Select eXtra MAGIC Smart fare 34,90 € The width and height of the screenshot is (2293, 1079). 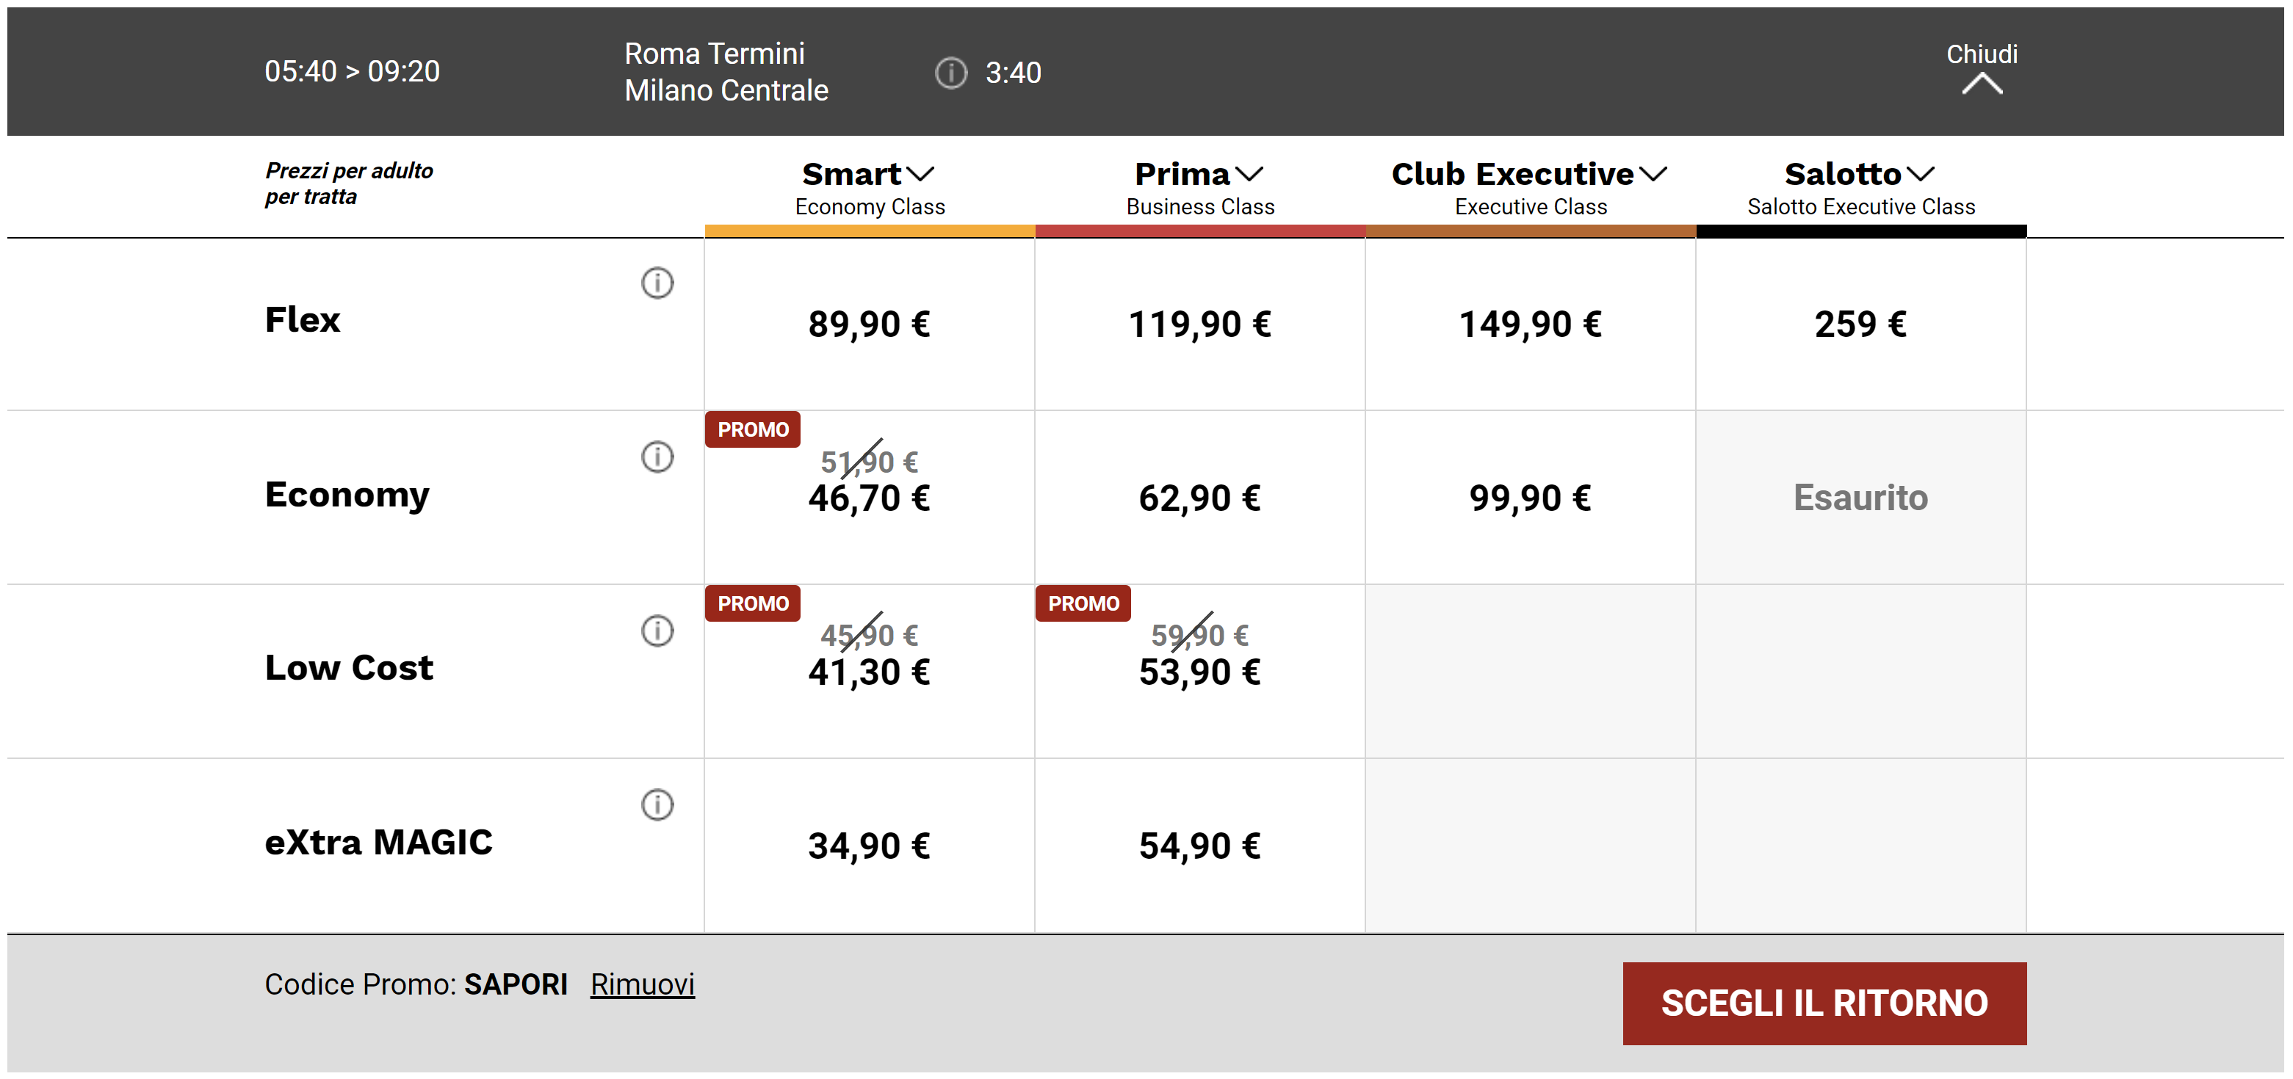(x=869, y=846)
